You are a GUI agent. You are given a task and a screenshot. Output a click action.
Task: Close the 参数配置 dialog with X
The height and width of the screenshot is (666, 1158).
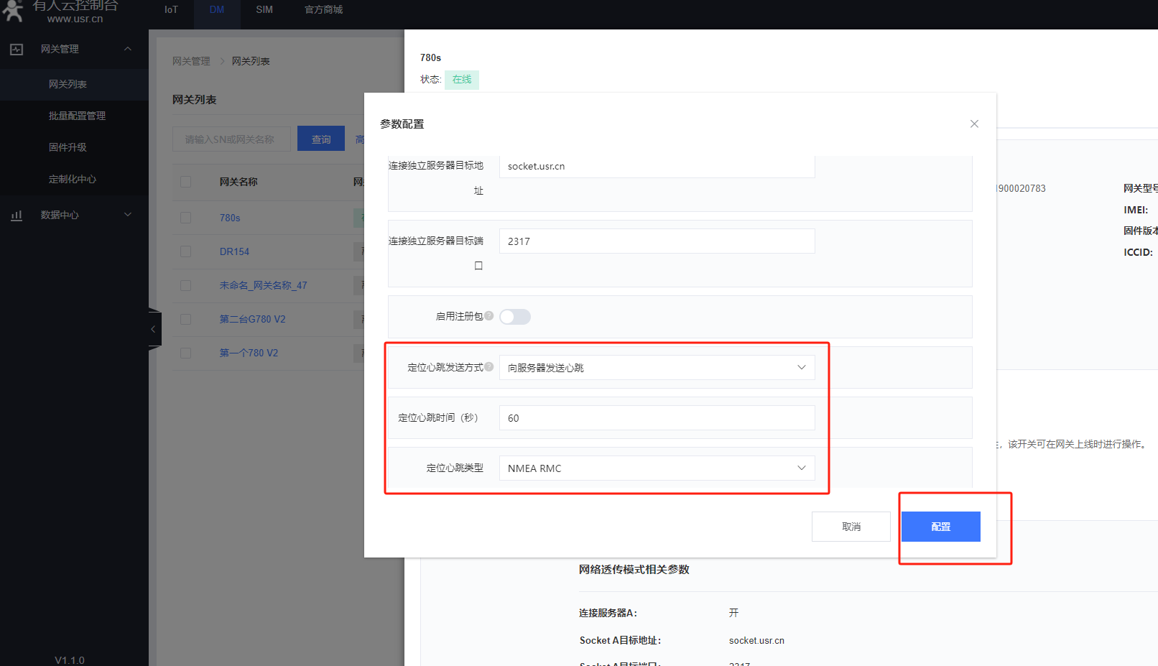click(x=974, y=124)
